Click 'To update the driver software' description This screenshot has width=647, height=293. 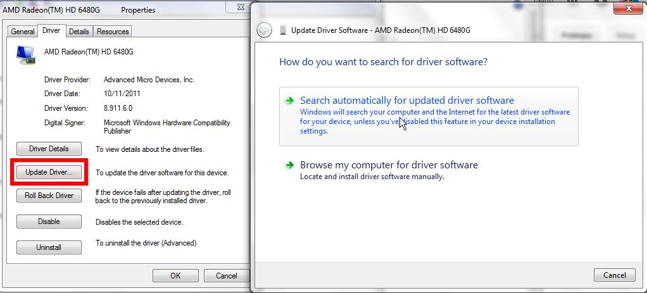point(162,173)
